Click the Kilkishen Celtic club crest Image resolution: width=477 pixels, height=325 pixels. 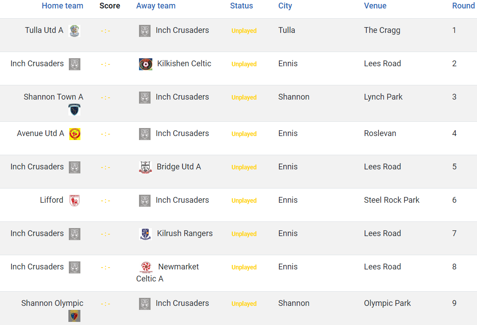(145, 64)
